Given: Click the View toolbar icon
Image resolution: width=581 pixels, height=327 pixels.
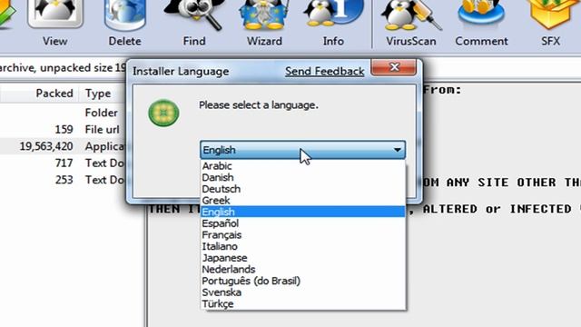Looking at the screenshot, I should (54, 22).
